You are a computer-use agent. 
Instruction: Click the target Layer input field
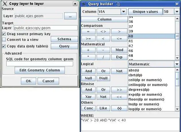46,28
